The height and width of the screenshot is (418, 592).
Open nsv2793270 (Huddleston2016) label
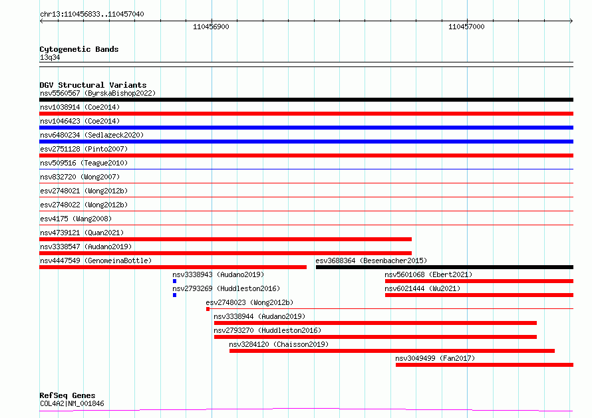pyautogui.click(x=267, y=330)
